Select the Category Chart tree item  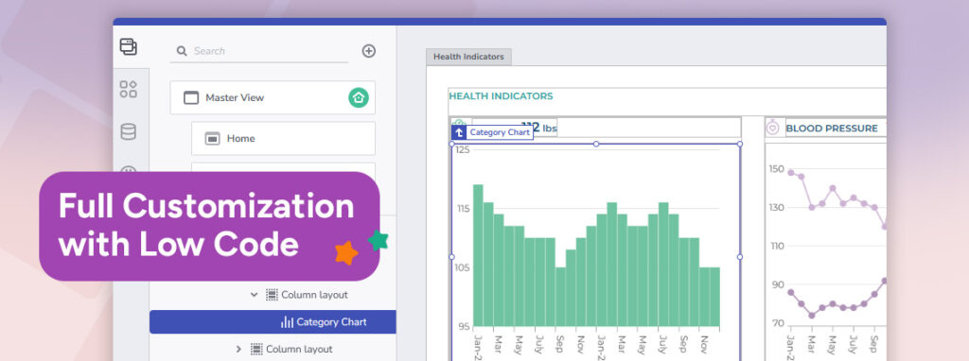273,322
